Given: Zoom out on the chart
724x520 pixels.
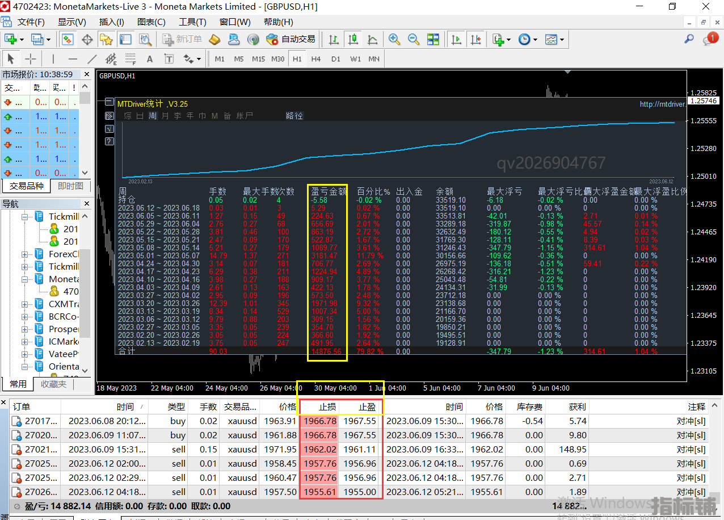Looking at the screenshot, I should click(414, 39).
